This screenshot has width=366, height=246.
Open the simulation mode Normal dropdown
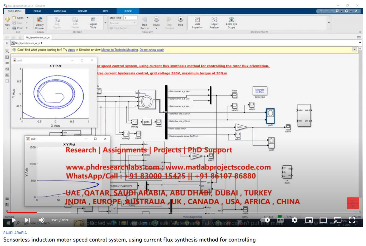123,23
